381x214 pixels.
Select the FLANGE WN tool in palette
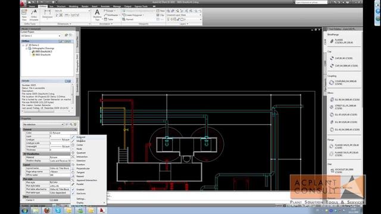coord(344,146)
